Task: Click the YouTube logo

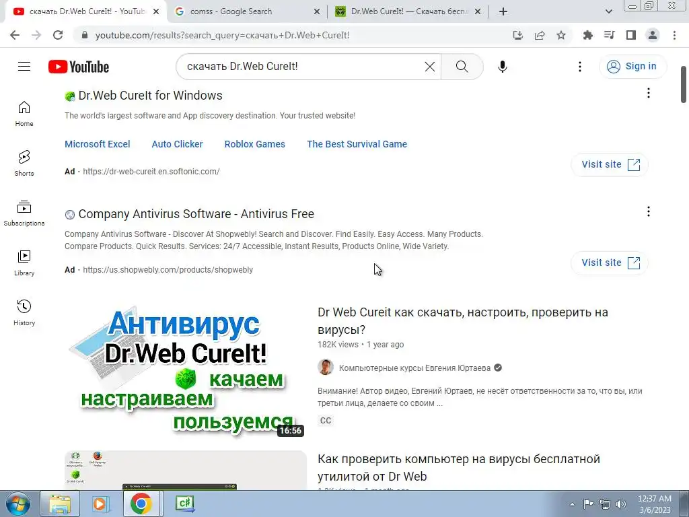Action: point(79,67)
